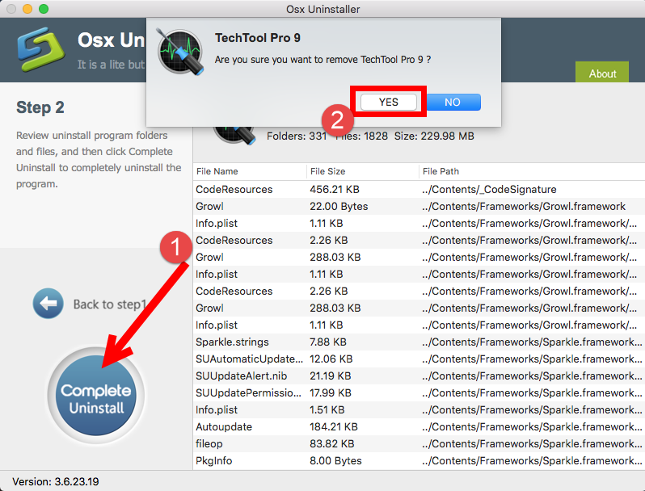Close the Osx Uninstaller window
The width and height of the screenshot is (645, 491).
[11, 9]
